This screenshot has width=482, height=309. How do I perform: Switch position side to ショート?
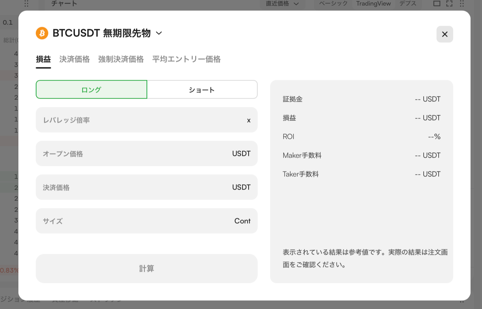click(x=202, y=90)
